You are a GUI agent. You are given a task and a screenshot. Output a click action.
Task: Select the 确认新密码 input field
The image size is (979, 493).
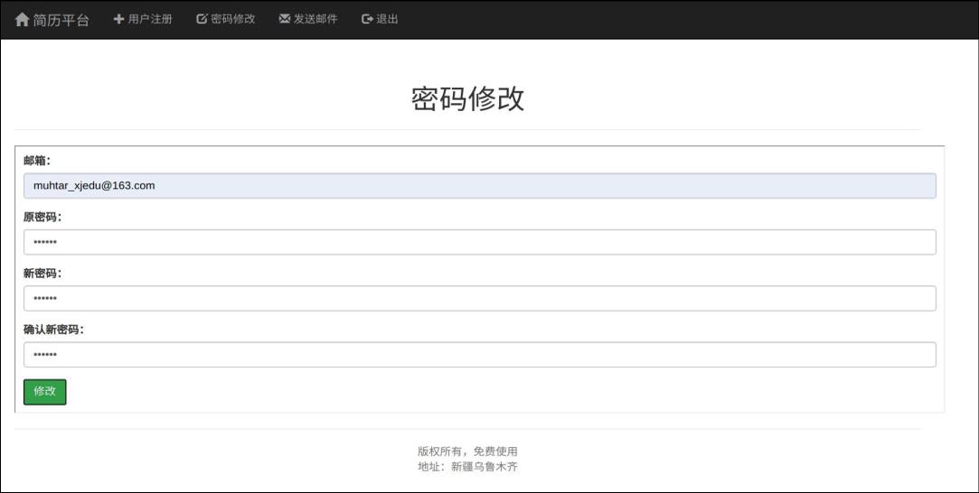479,355
